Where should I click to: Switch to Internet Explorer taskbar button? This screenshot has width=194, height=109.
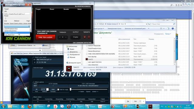(39, 106)
